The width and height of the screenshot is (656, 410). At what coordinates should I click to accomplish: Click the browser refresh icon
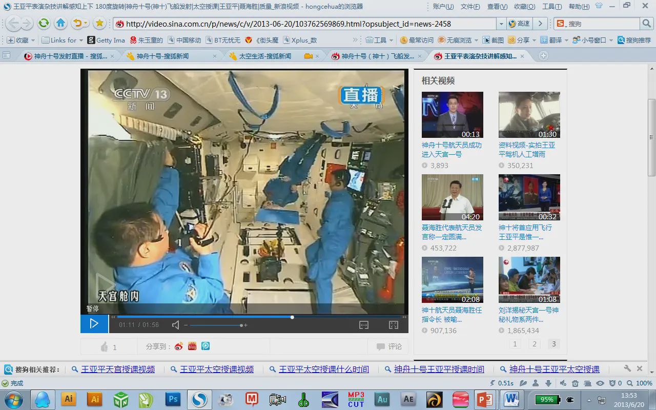tap(44, 23)
